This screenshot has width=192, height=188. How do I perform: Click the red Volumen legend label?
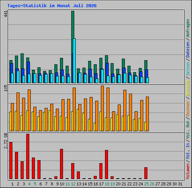click(x=188, y=171)
